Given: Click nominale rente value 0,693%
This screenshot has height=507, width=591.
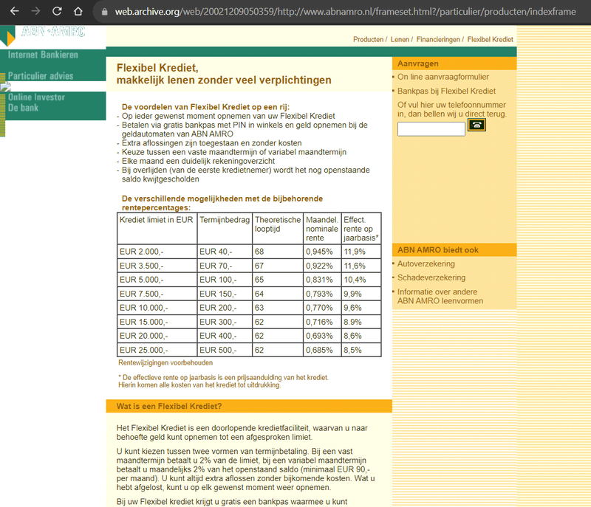Looking at the screenshot, I should 322,336.
